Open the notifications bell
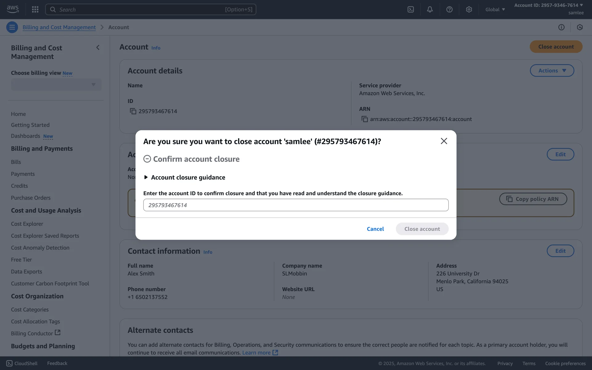 pyautogui.click(x=430, y=10)
